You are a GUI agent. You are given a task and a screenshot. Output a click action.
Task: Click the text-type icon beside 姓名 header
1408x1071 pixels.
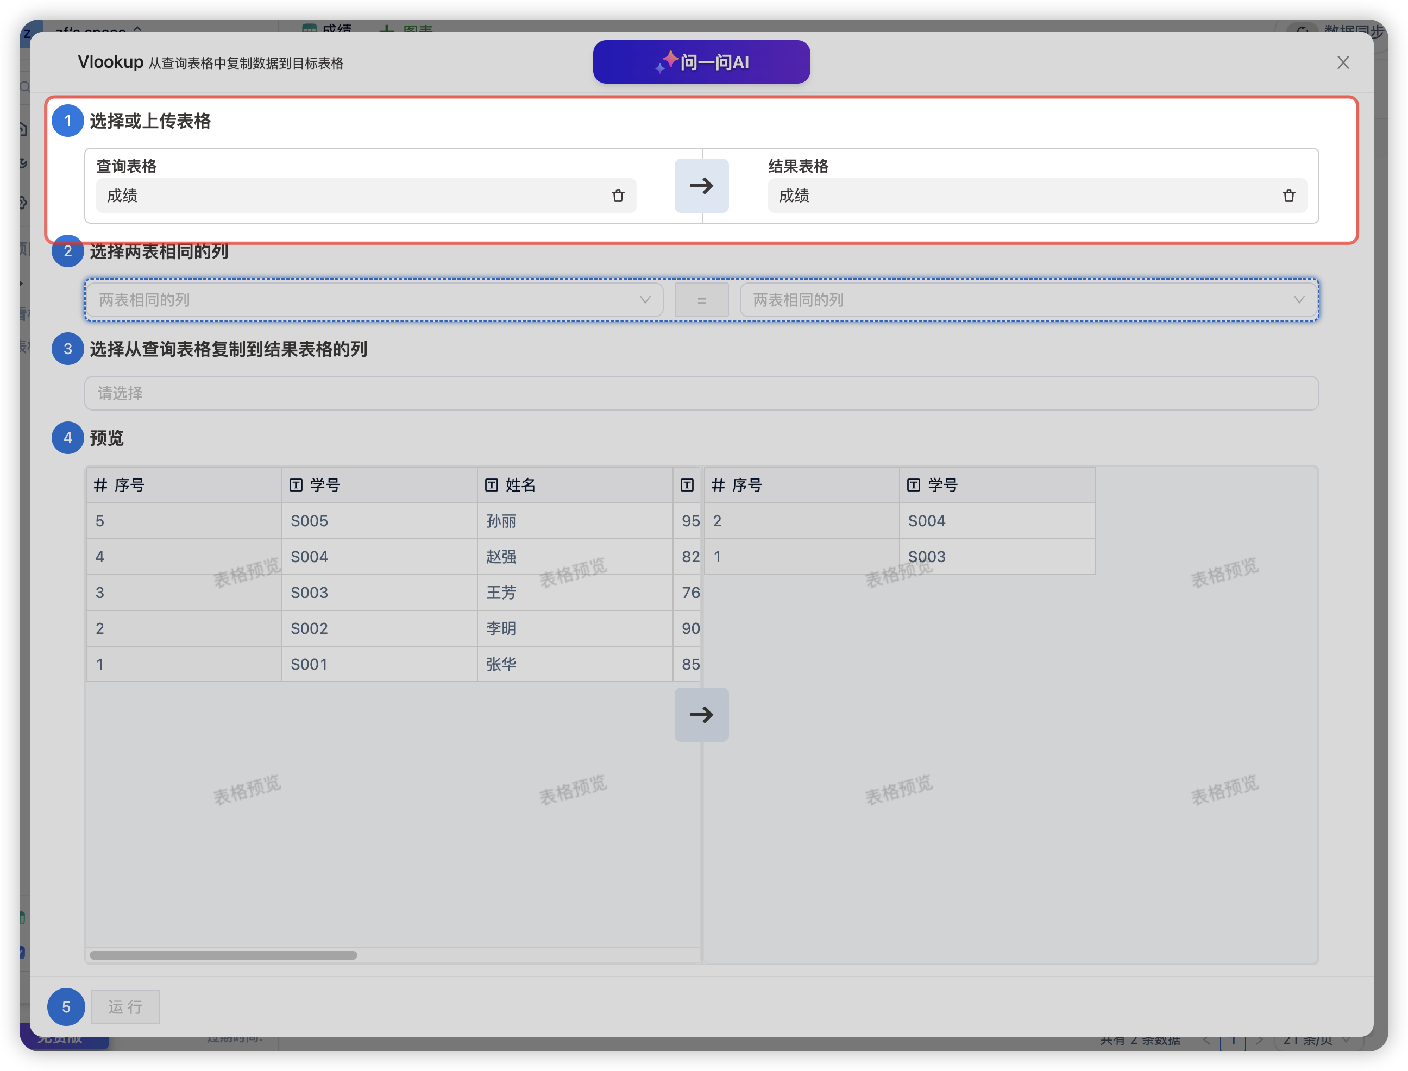pos(491,485)
